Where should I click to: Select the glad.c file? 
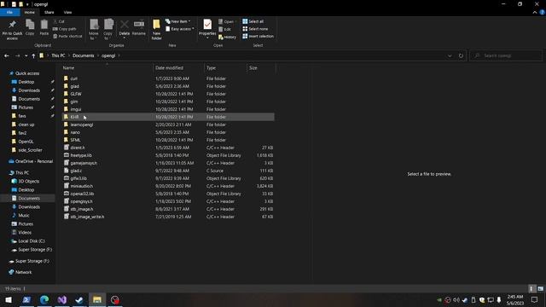coord(168,171)
